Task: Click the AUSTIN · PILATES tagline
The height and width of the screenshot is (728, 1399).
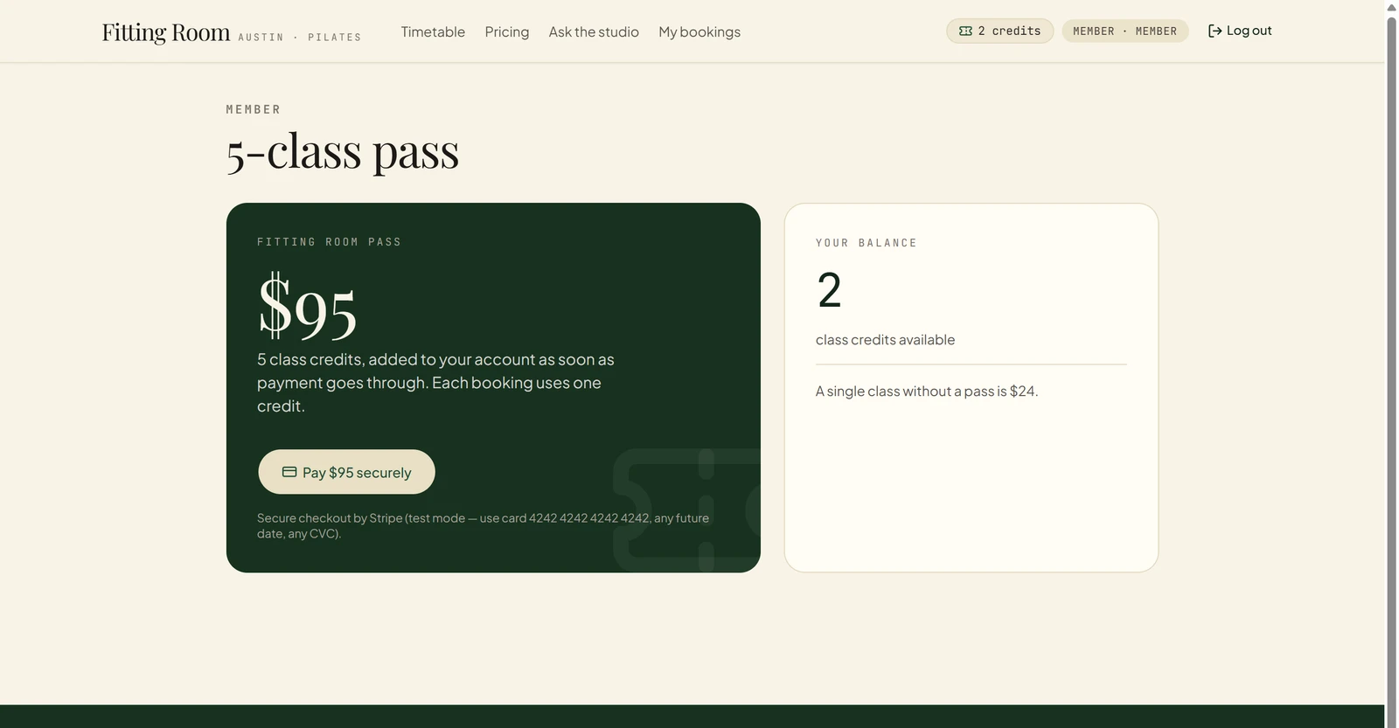Action: 300,38
